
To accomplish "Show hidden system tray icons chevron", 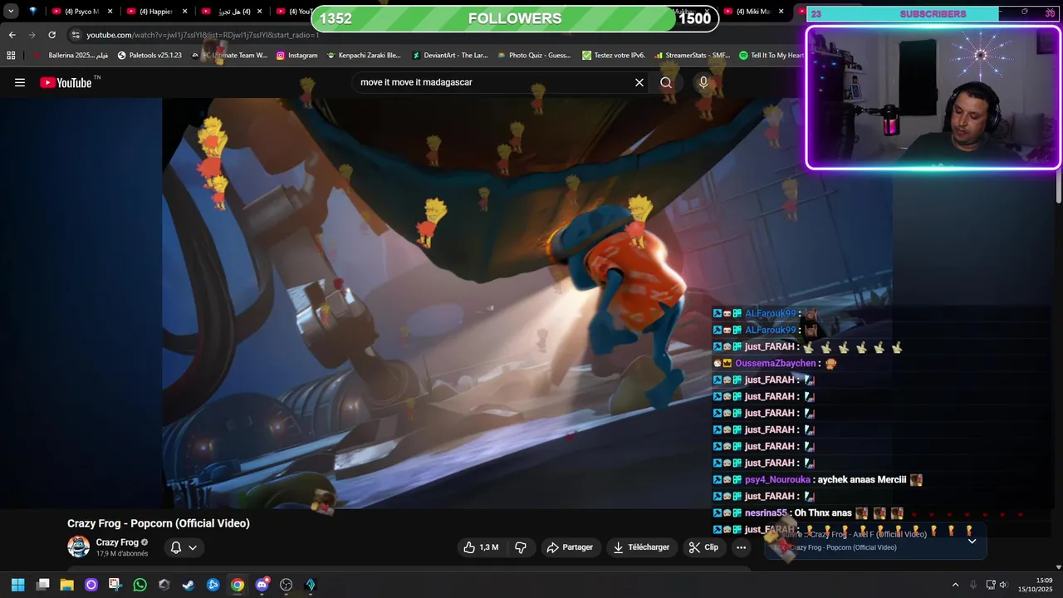I will [955, 585].
